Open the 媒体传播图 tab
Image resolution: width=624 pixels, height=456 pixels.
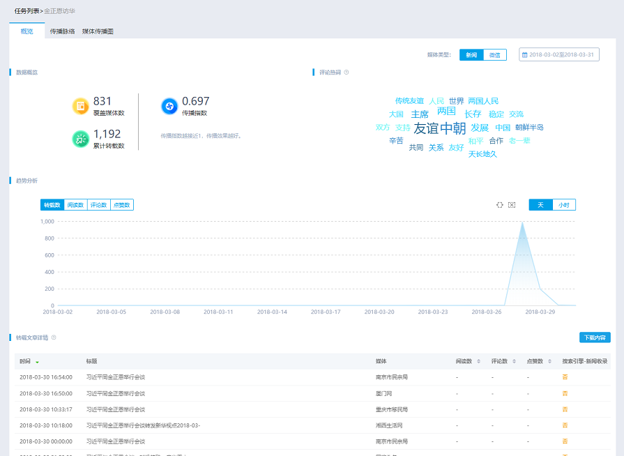pyautogui.click(x=98, y=31)
